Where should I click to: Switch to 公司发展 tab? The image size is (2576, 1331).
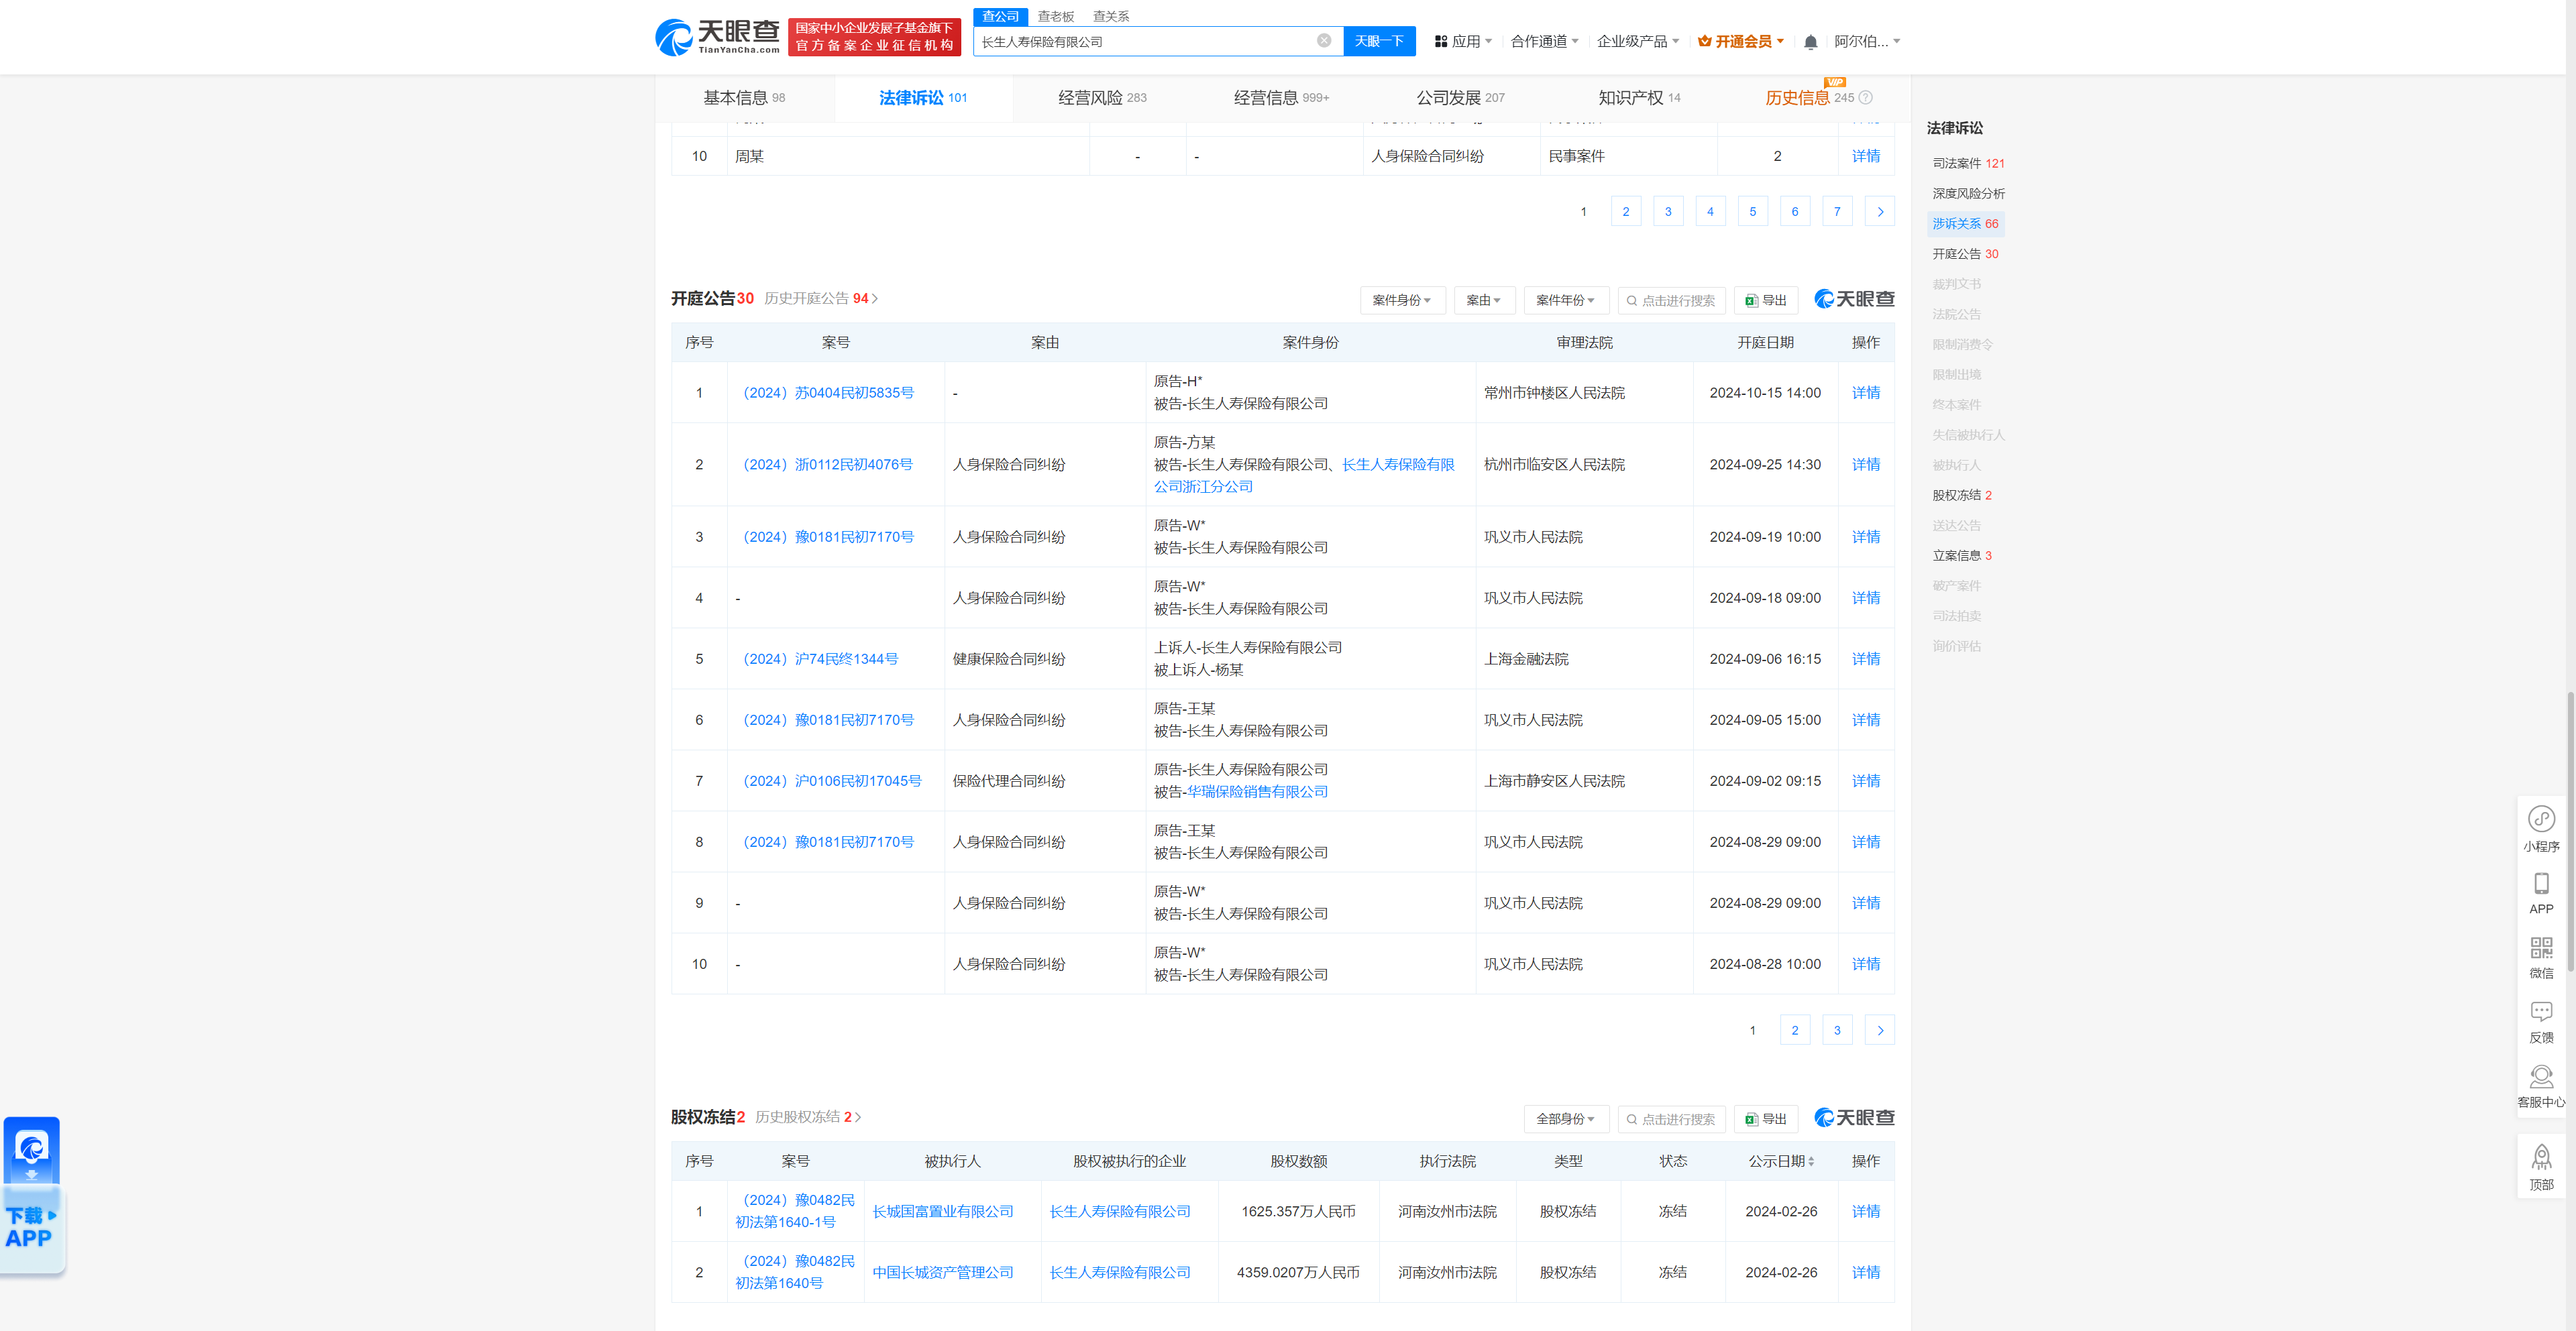1460,98
